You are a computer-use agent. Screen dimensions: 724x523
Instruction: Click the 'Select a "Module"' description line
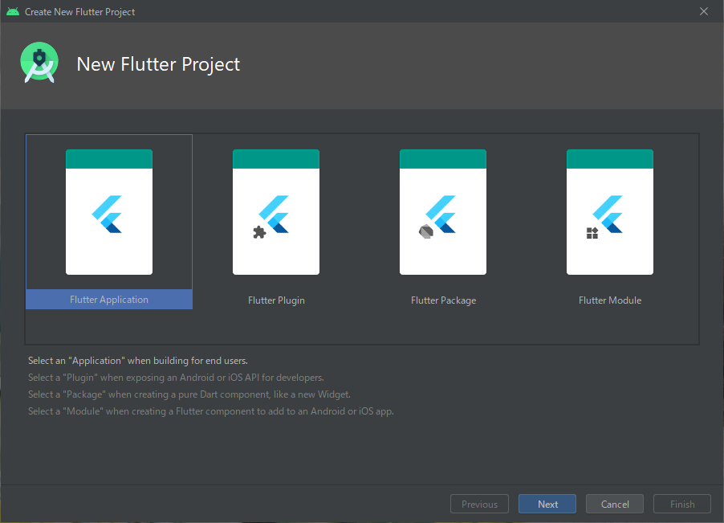click(x=211, y=411)
